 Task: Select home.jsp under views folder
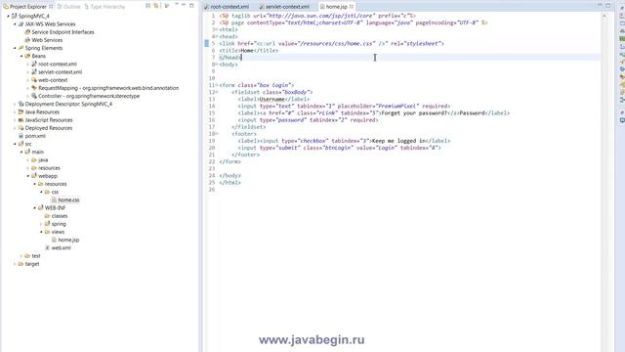[x=68, y=240]
